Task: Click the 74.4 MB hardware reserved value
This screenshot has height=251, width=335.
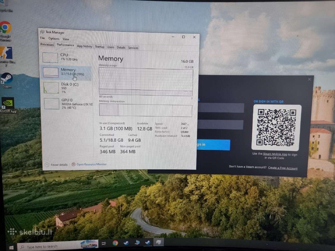Action: coord(185,136)
